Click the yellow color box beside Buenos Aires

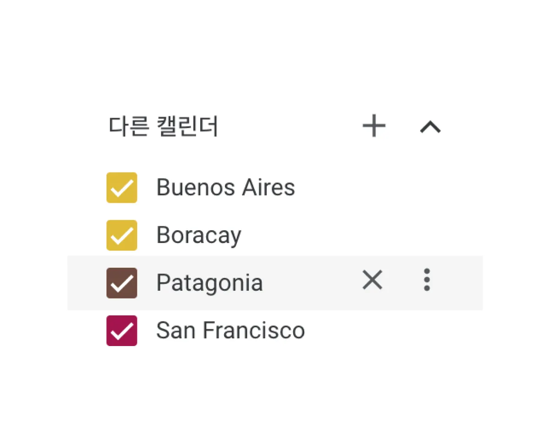click(122, 188)
